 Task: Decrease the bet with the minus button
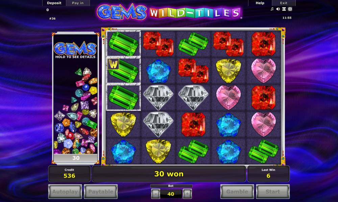tap(155, 194)
